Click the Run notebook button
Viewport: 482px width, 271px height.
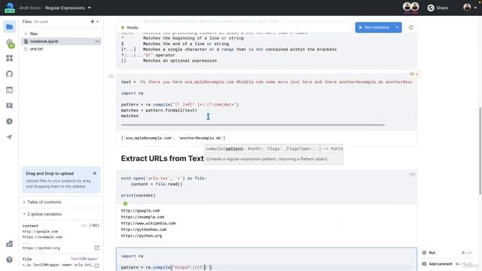[x=374, y=27]
